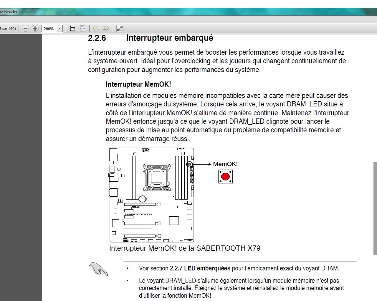Click the section number "2.2.6"
Viewport: 377px width, 301px height.
[97, 38]
